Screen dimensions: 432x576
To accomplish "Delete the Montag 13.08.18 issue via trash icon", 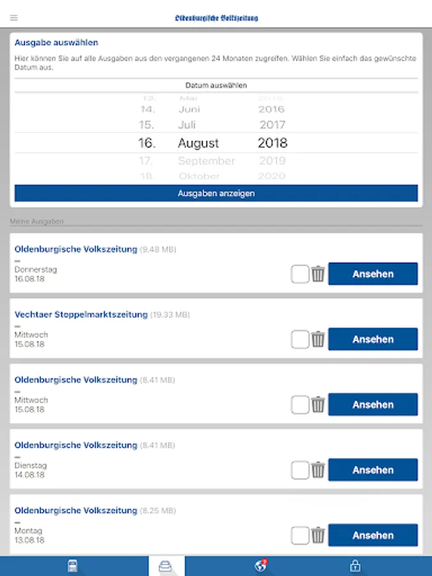I will [318, 534].
